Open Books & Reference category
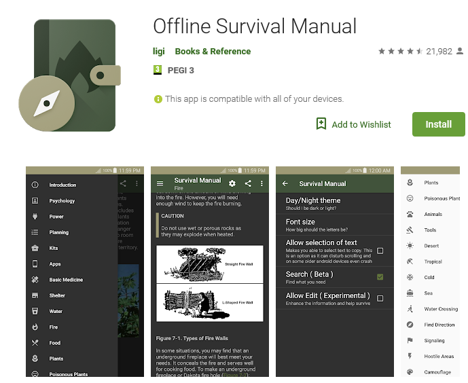Viewport: 468px width, 383px height. tap(213, 52)
